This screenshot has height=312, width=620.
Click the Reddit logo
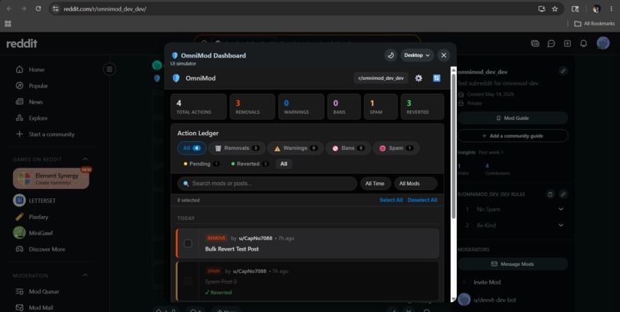22,44
